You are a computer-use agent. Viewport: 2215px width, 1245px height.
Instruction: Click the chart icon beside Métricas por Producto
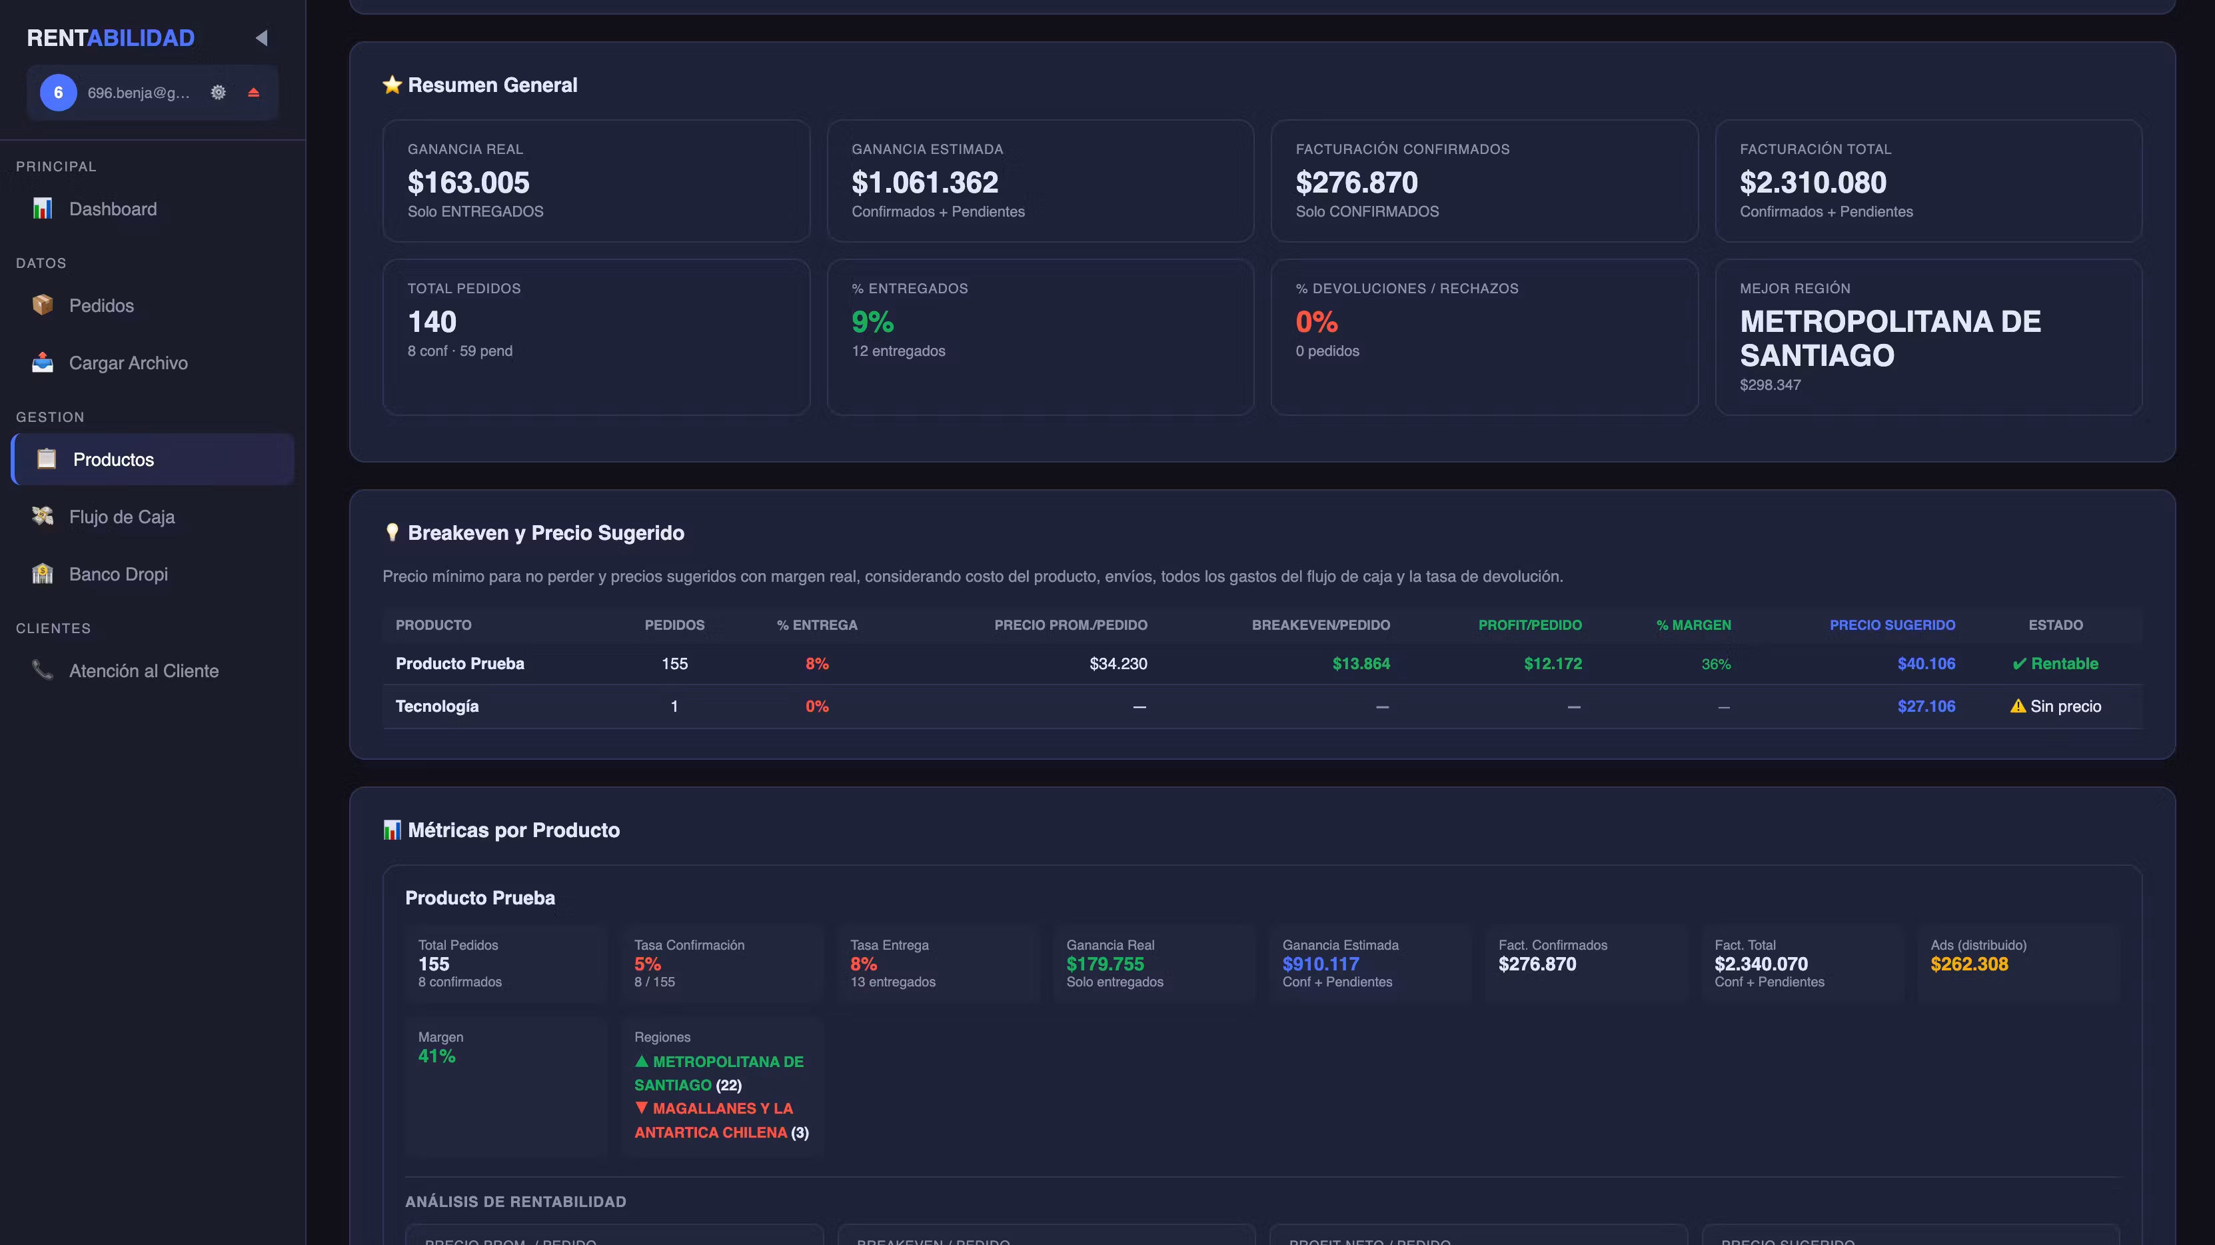pyautogui.click(x=392, y=830)
